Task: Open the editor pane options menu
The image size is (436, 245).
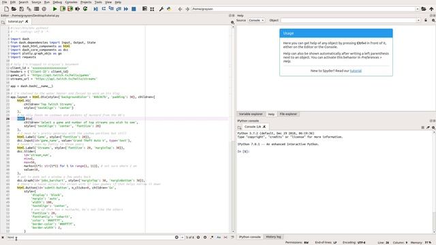Action: (232, 22)
